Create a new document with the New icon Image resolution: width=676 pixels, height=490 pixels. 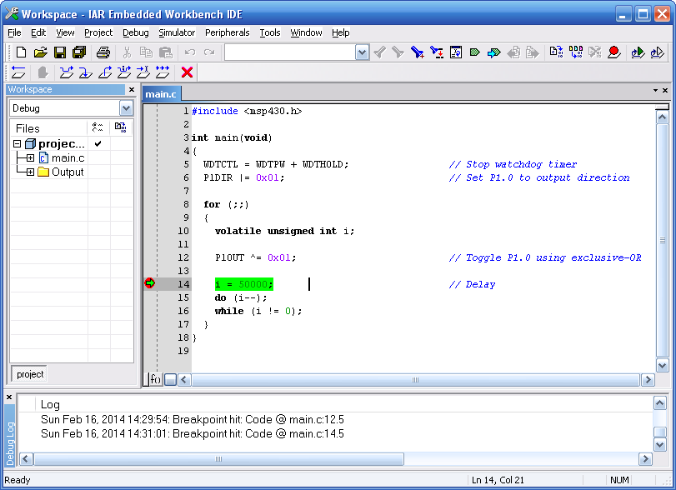[x=21, y=52]
